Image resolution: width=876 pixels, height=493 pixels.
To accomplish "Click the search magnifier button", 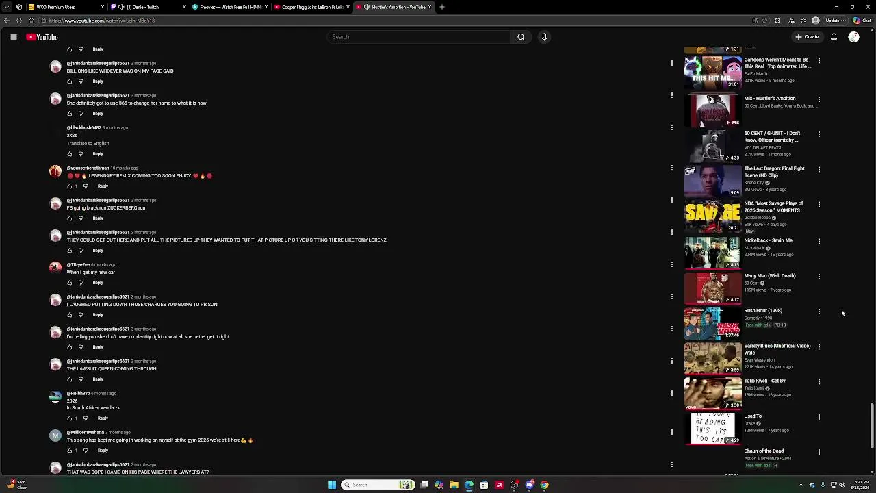I will coord(521,37).
